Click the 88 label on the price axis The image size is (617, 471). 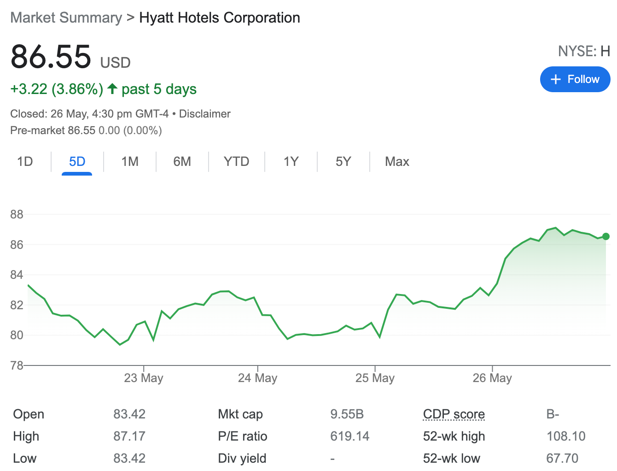point(17,214)
